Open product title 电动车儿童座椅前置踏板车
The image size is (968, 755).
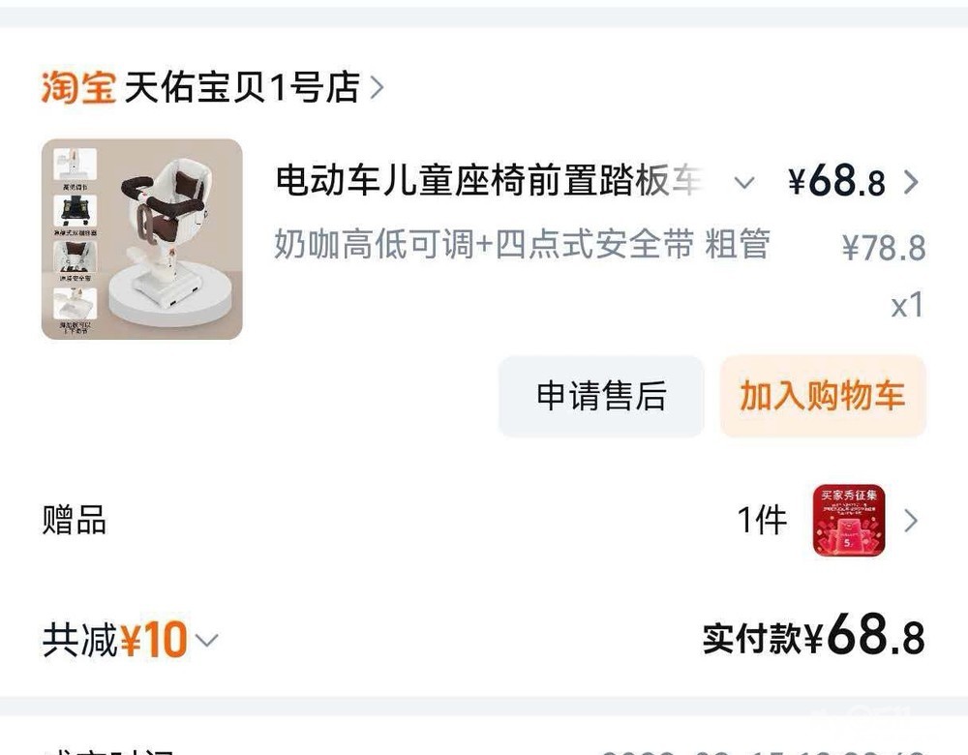click(x=488, y=181)
